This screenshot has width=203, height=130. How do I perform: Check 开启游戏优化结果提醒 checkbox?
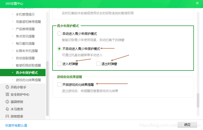(x=59, y=84)
